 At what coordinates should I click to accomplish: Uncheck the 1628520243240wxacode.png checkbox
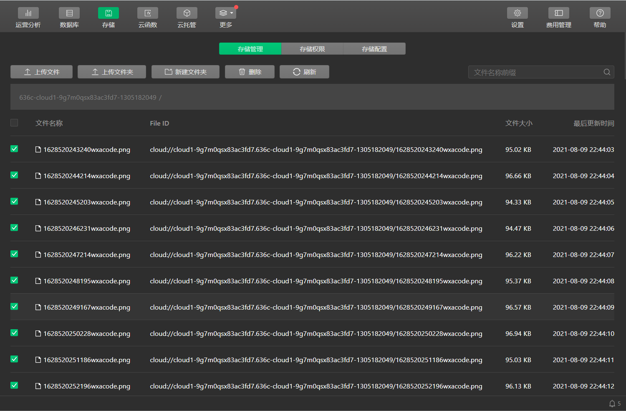(x=14, y=149)
